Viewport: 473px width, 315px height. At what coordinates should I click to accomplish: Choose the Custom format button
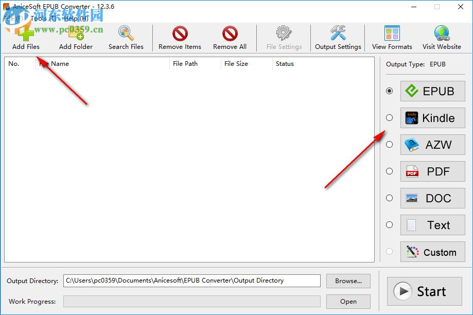click(x=432, y=252)
